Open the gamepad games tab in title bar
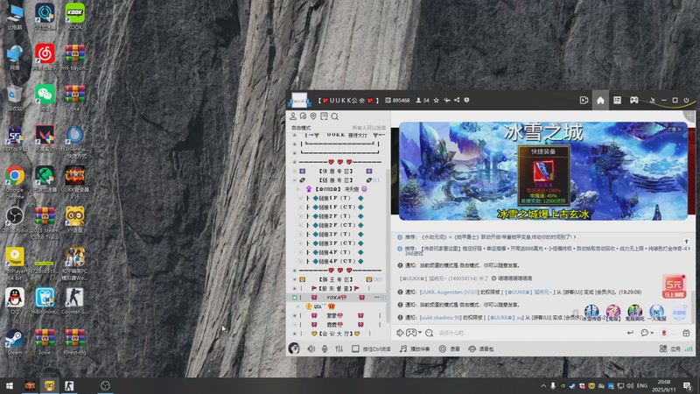Viewport: 700px width, 394px height. (633, 101)
